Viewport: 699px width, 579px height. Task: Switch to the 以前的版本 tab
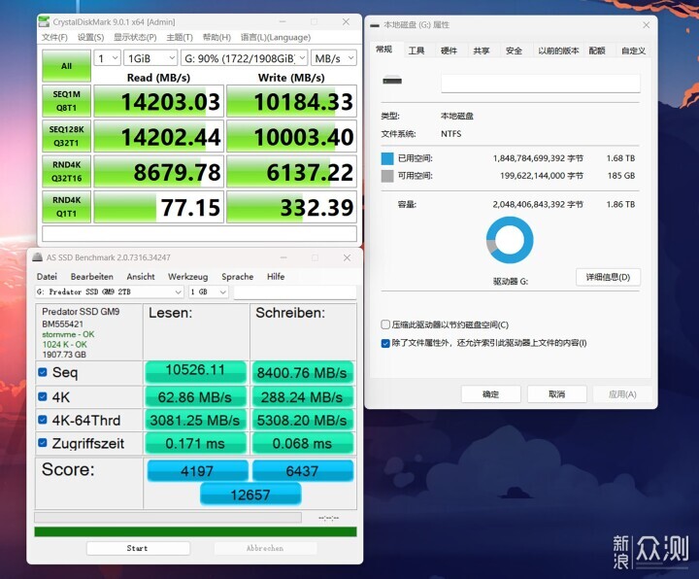pos(558,51)
